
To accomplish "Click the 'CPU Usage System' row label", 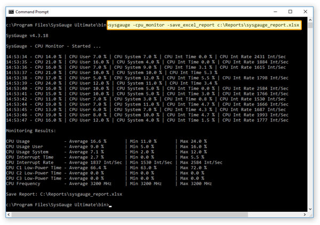I will [x=27, y=152].
